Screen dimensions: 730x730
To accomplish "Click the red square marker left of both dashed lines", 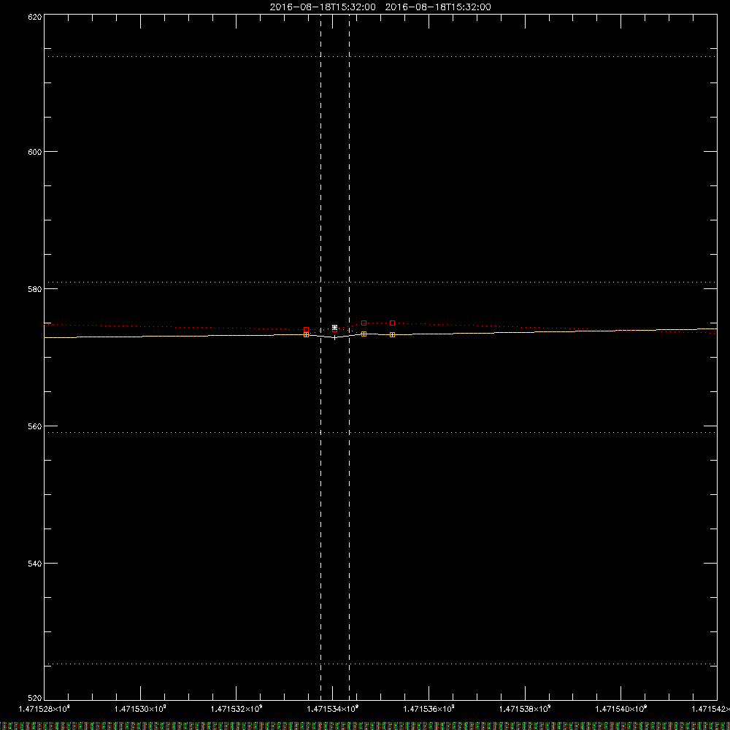I will [307, 330].
